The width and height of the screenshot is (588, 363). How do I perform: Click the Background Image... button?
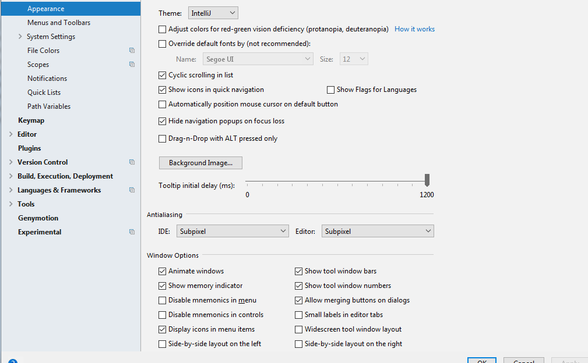coord(200,163)
